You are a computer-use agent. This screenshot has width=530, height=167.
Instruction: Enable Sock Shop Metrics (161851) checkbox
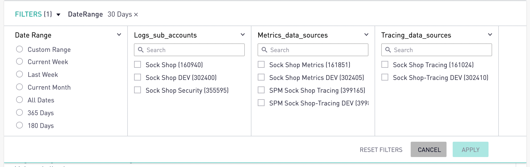(x=261, y=64)
